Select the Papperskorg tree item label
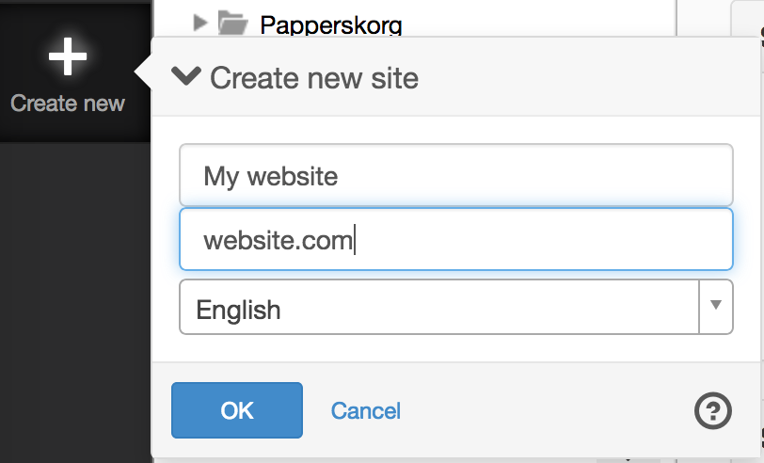This screenshot has width=764, height=463. pyautogui.click(x=331, y=24)
